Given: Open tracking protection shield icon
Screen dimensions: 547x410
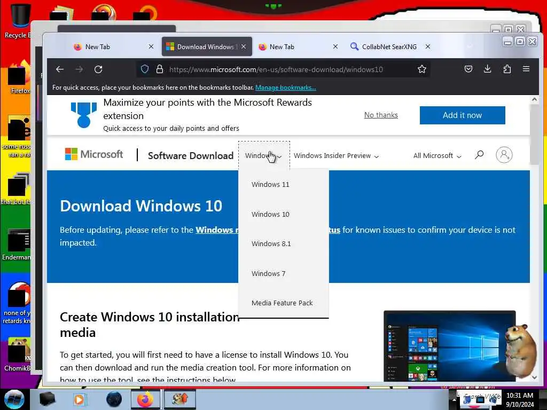Looking at the screenshot, I should coord(145,69).
